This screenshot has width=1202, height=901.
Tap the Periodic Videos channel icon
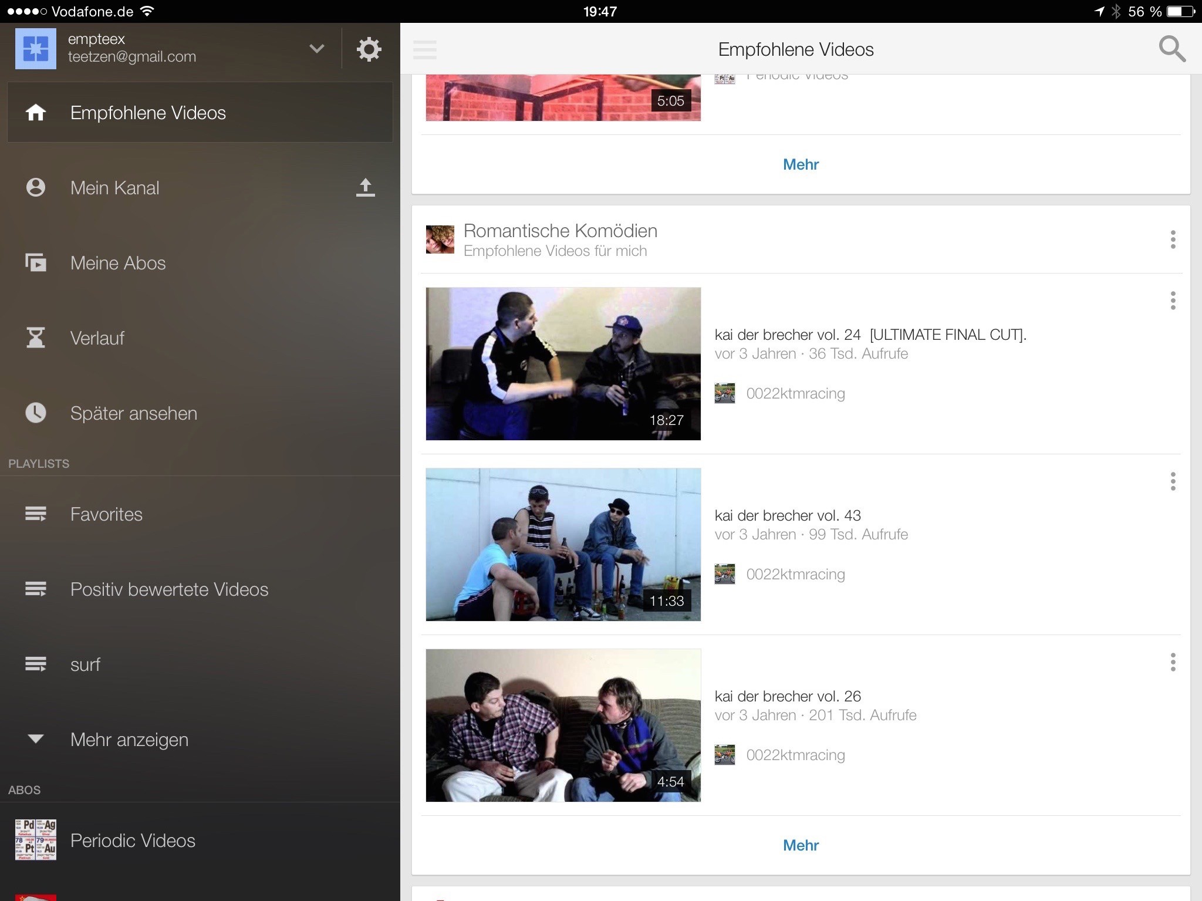(35, 840)
